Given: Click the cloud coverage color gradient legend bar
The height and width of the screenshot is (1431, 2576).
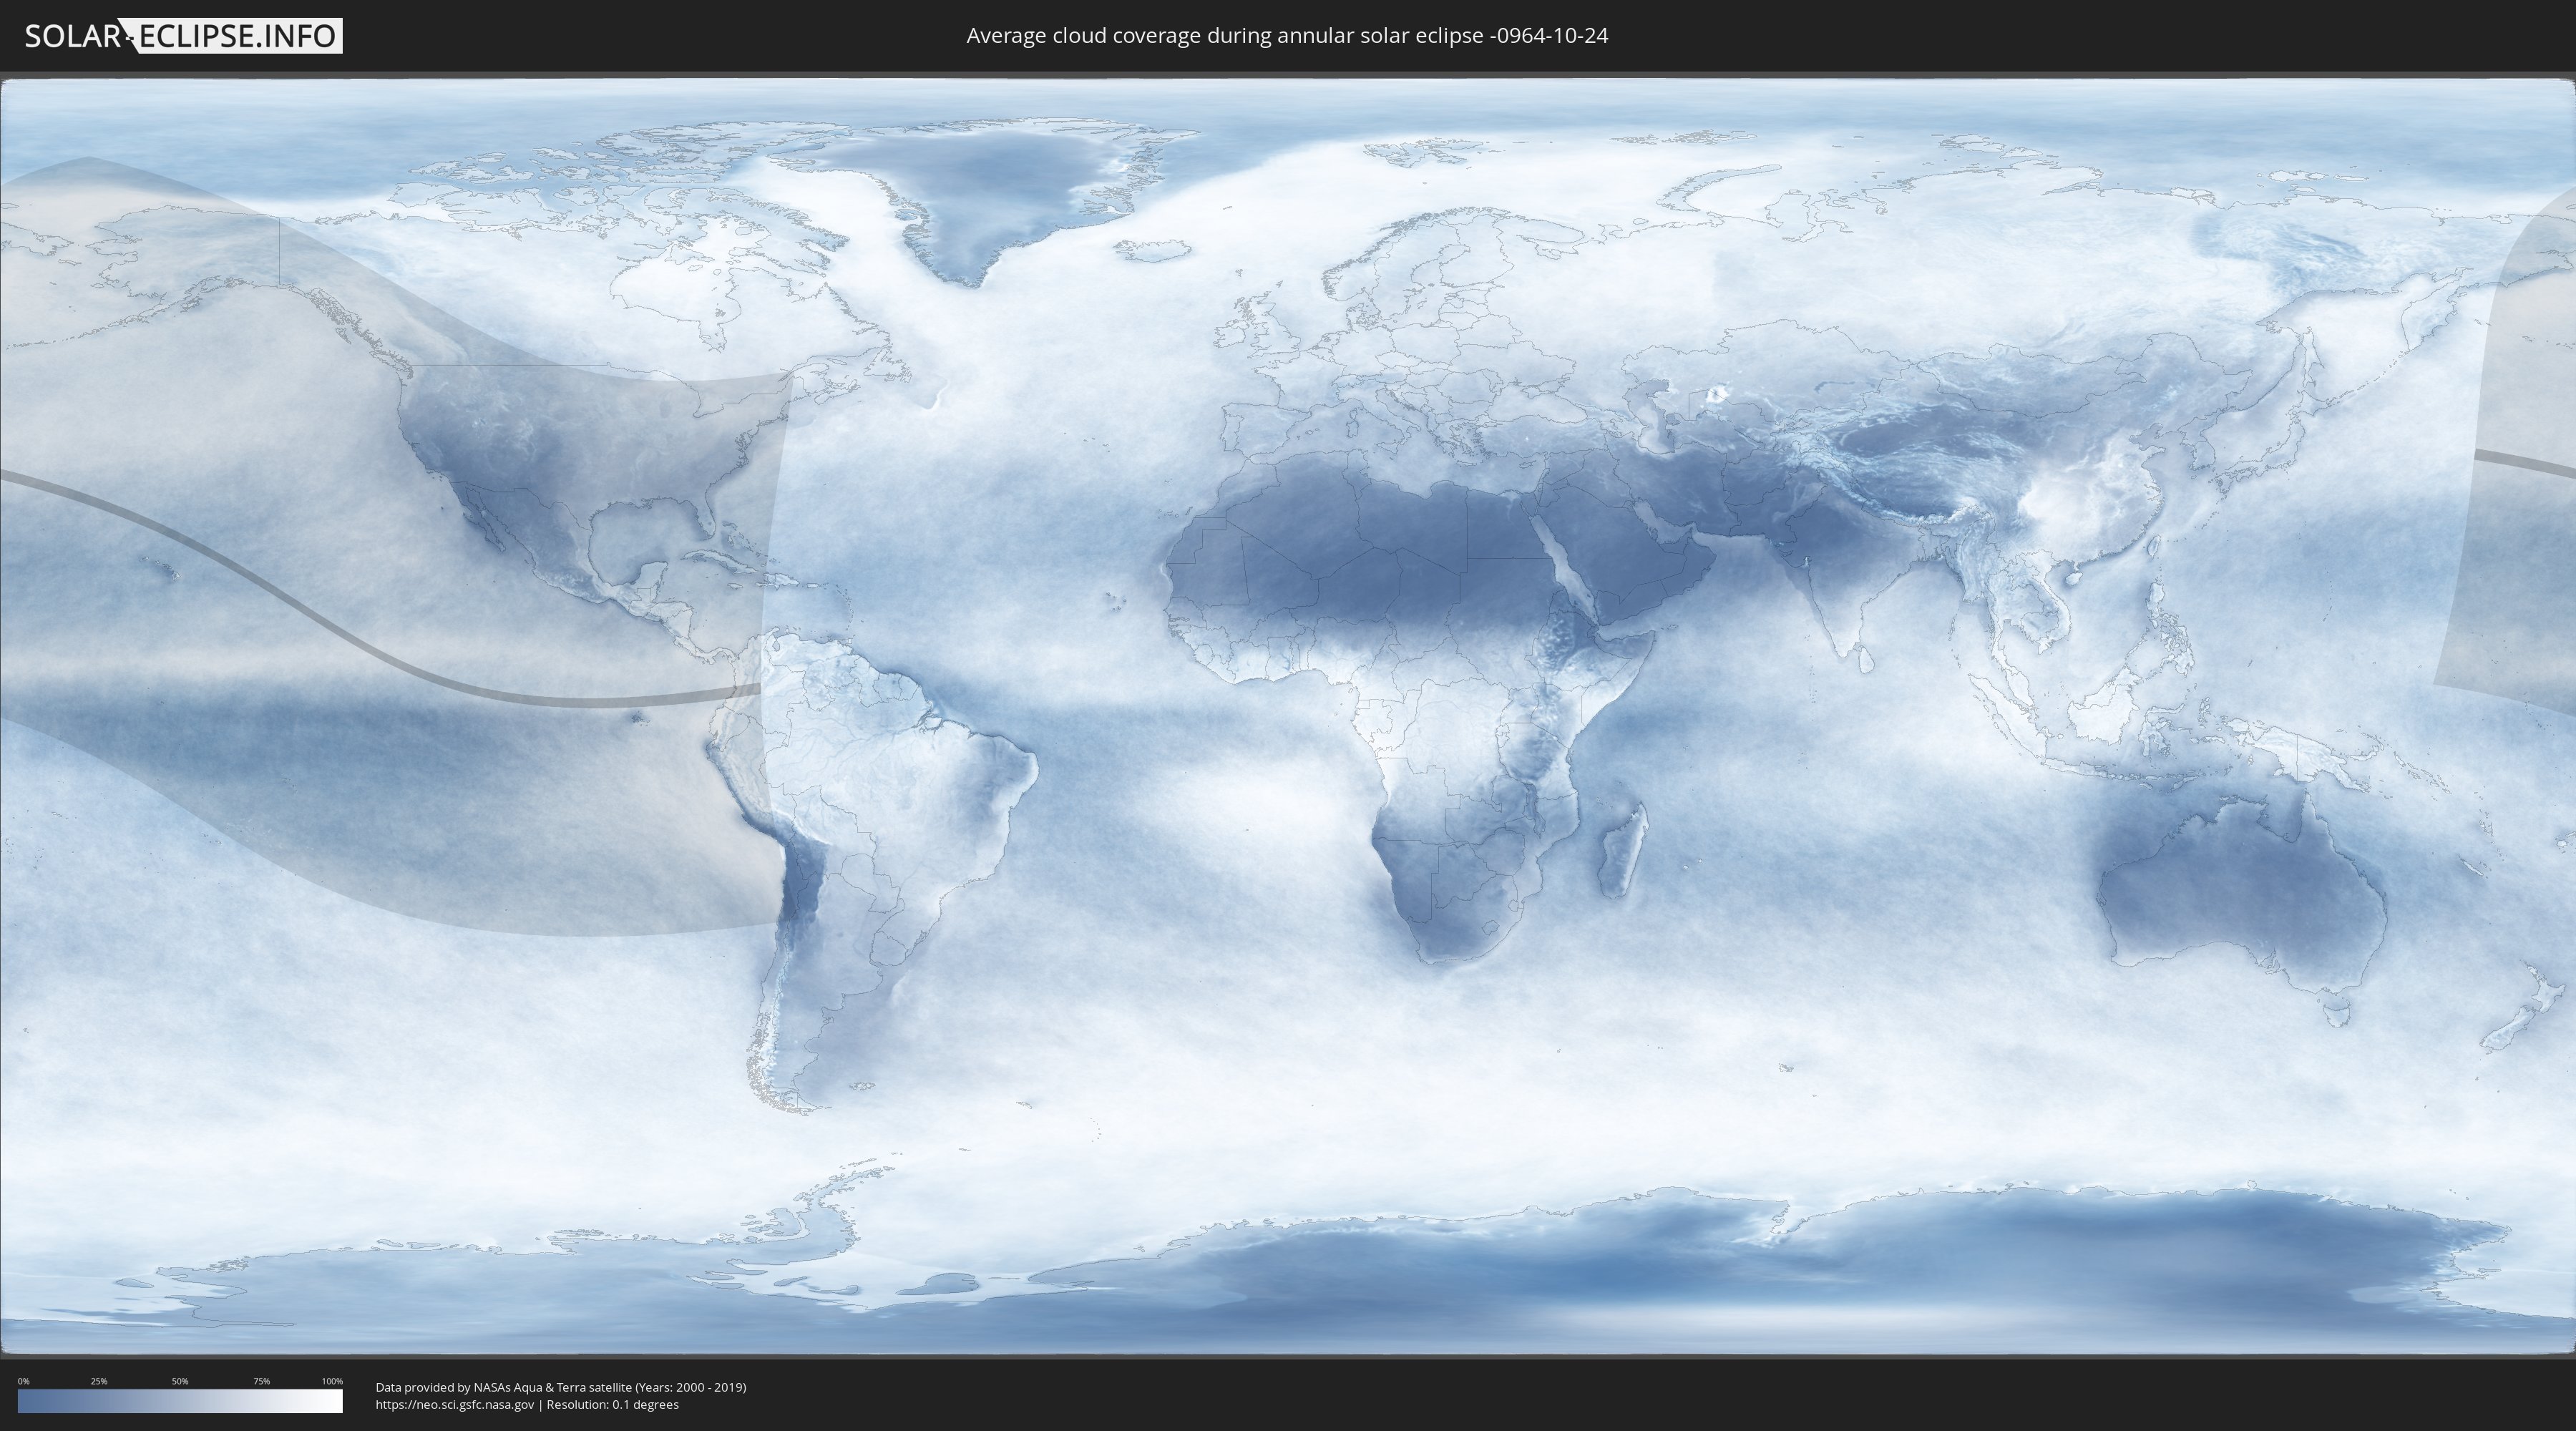Looking at the screenshot, I should pos(180,1401).
